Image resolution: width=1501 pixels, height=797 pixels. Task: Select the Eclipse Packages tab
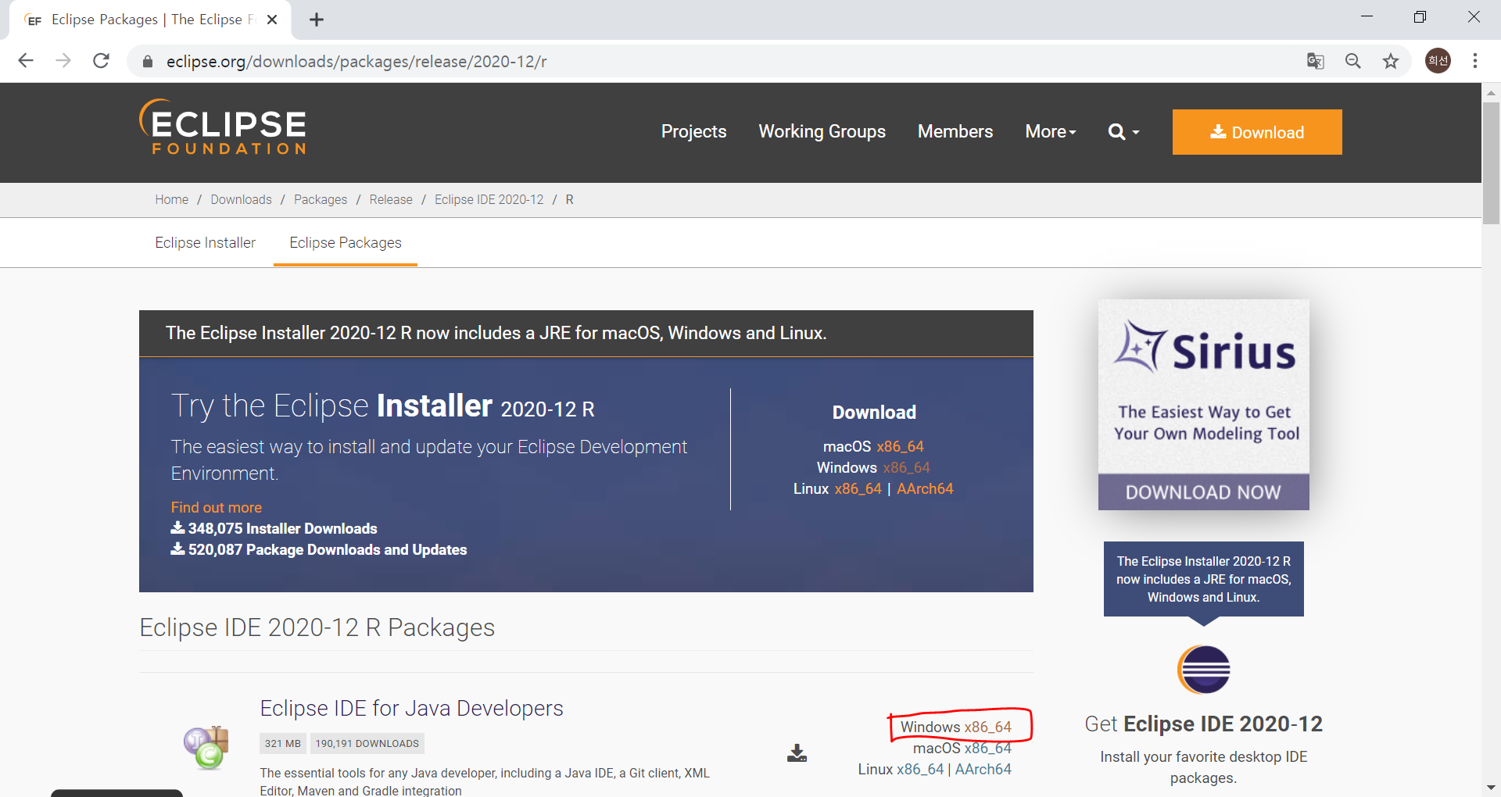pos(346,243)
